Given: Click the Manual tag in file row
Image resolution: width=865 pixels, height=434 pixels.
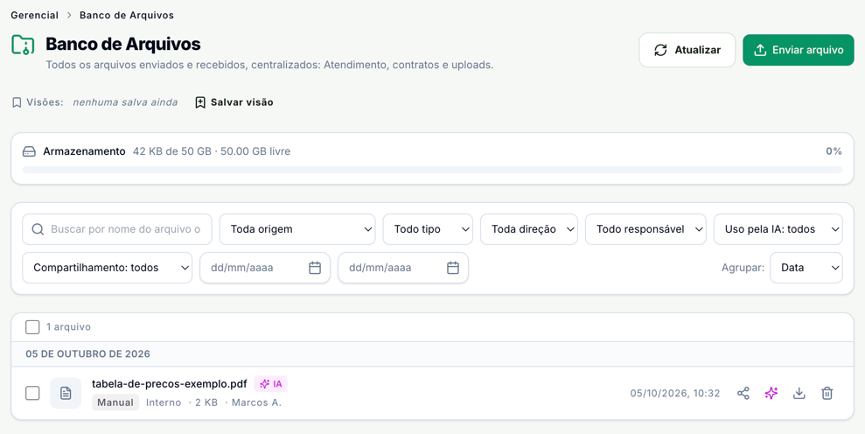Looking at the screenshot, I should pyautogui.click(x=115, y=402).
